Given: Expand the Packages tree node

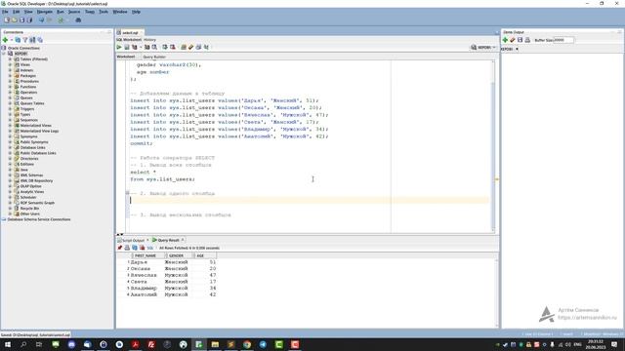Looking at the screenshot, I should click(11, 76).
